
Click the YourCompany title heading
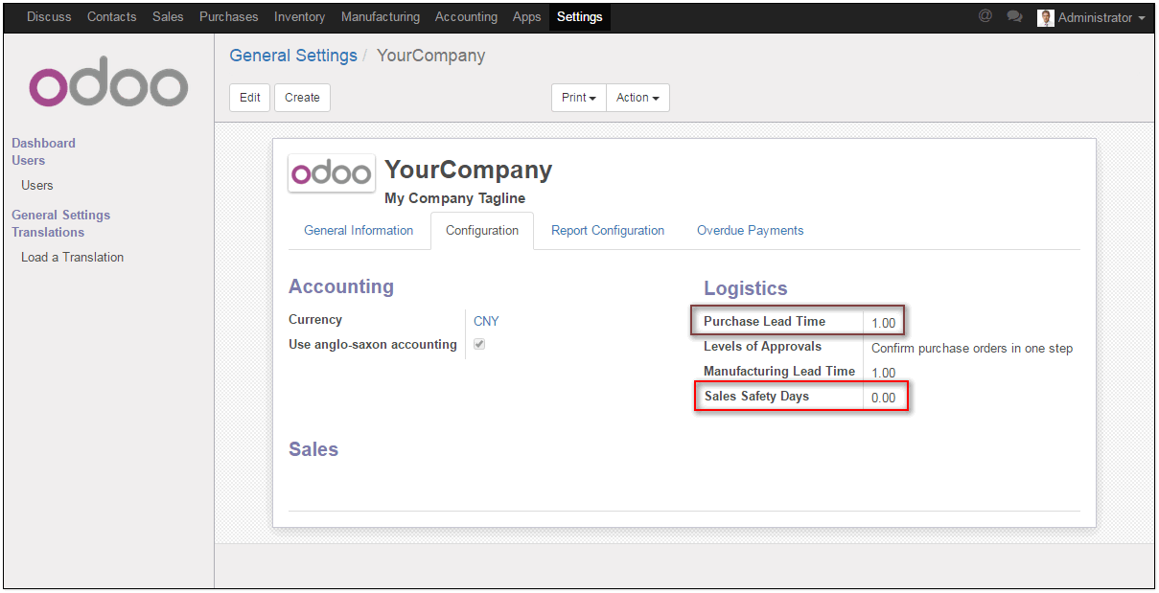pos(469,170)
